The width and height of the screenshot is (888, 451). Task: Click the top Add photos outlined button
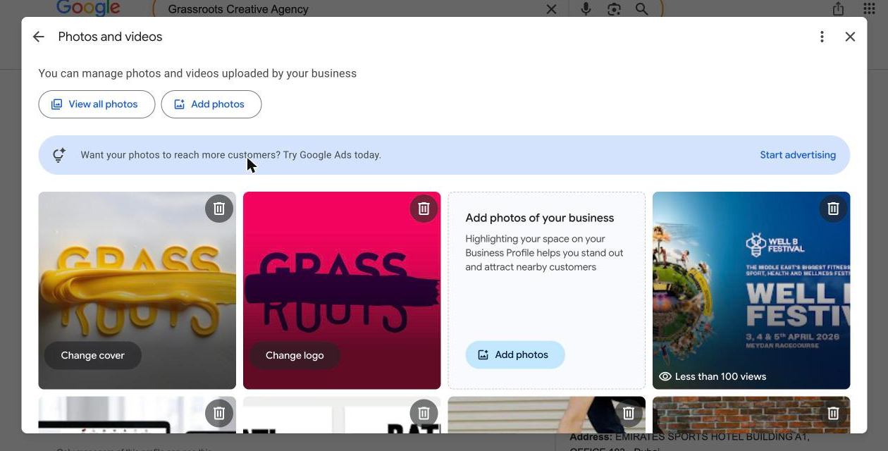[x=211, y=104]
